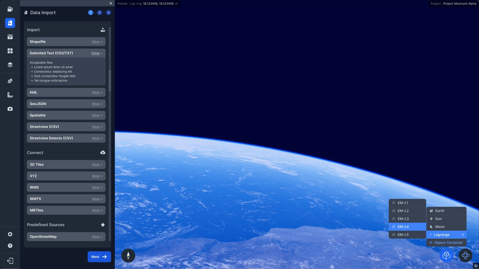
Task: Click the camera screenshot sidebar icon
Action: point(10,109)
